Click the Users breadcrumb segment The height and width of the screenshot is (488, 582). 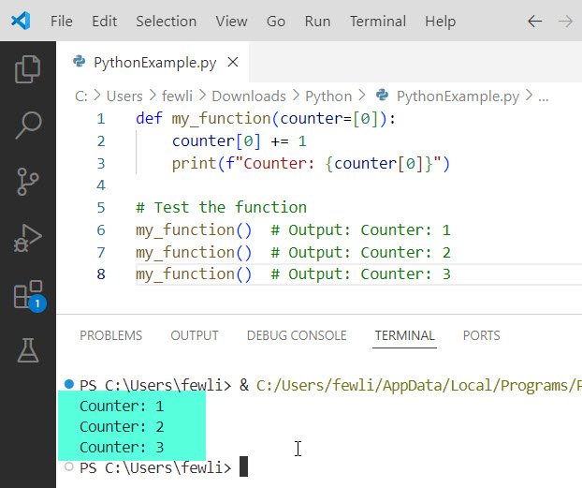point(124,96)
